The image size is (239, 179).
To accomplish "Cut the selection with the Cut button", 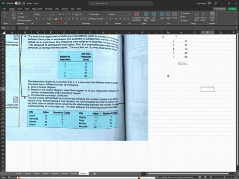I will [x=20, y=13].
